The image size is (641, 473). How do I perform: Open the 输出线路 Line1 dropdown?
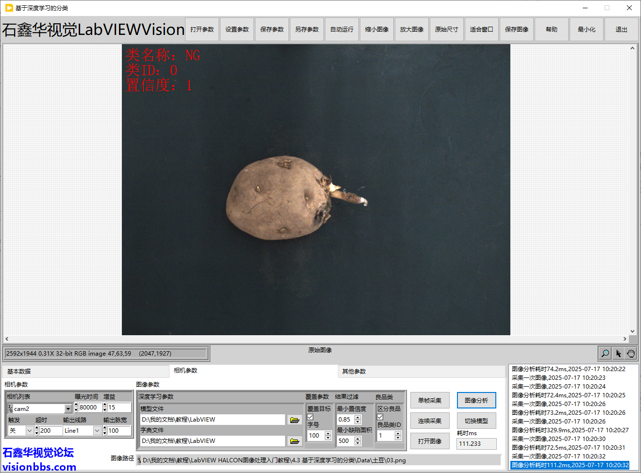pos(97,431)
